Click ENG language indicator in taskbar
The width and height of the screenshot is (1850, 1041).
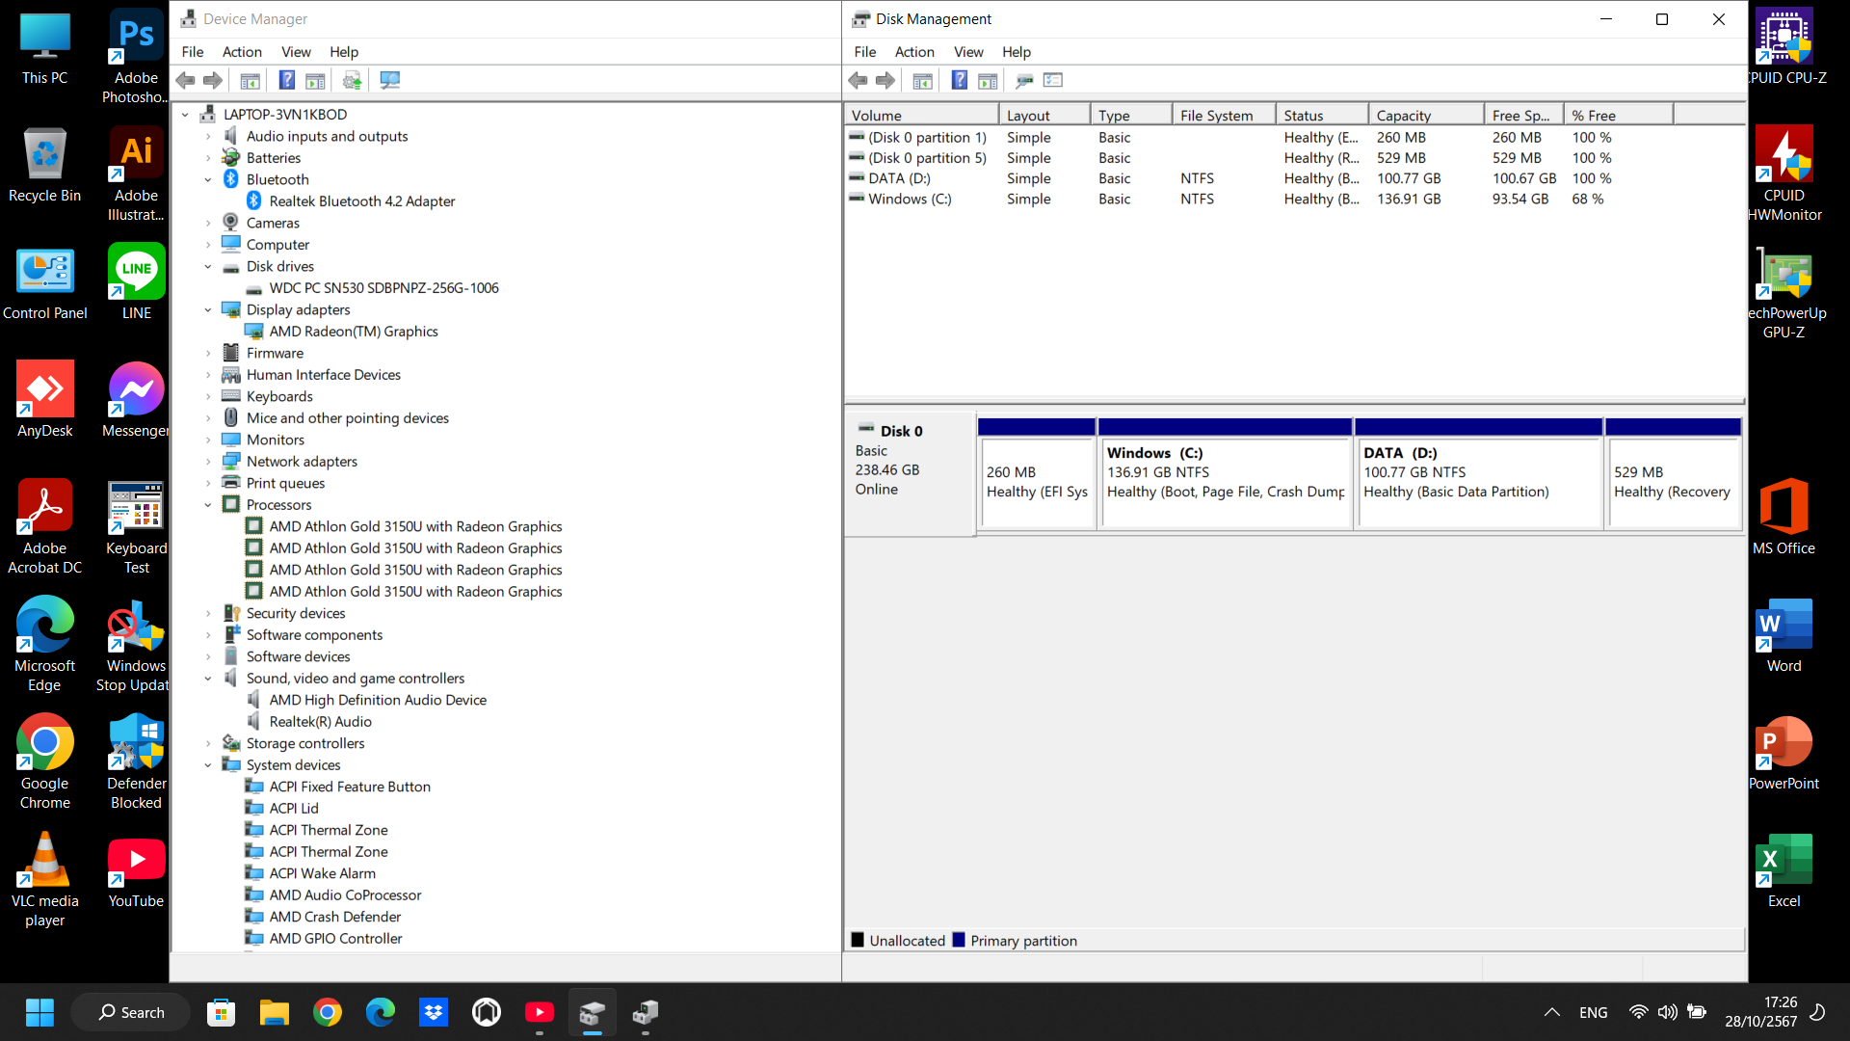tap(1594, 1012)
